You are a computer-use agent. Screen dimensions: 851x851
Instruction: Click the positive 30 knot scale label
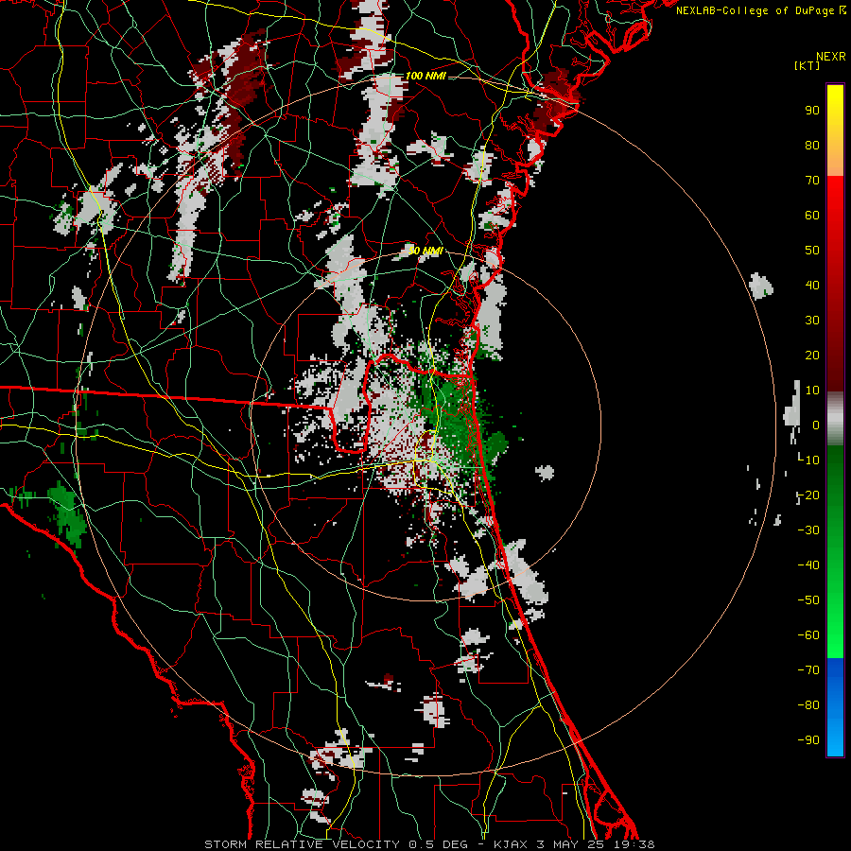[812, 321]
